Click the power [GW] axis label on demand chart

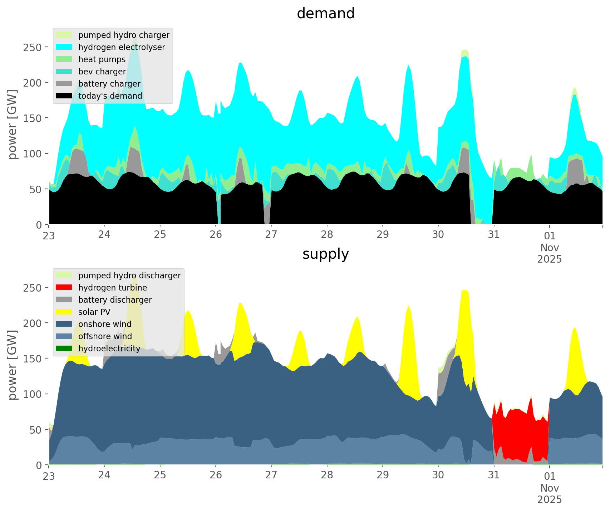click(13, 125)
